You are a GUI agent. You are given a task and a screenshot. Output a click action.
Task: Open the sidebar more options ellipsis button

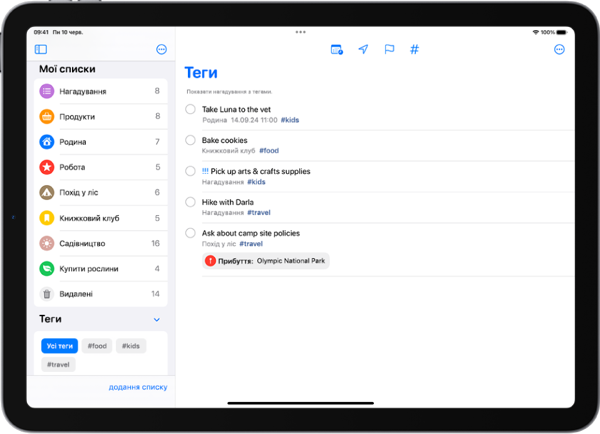162,49
